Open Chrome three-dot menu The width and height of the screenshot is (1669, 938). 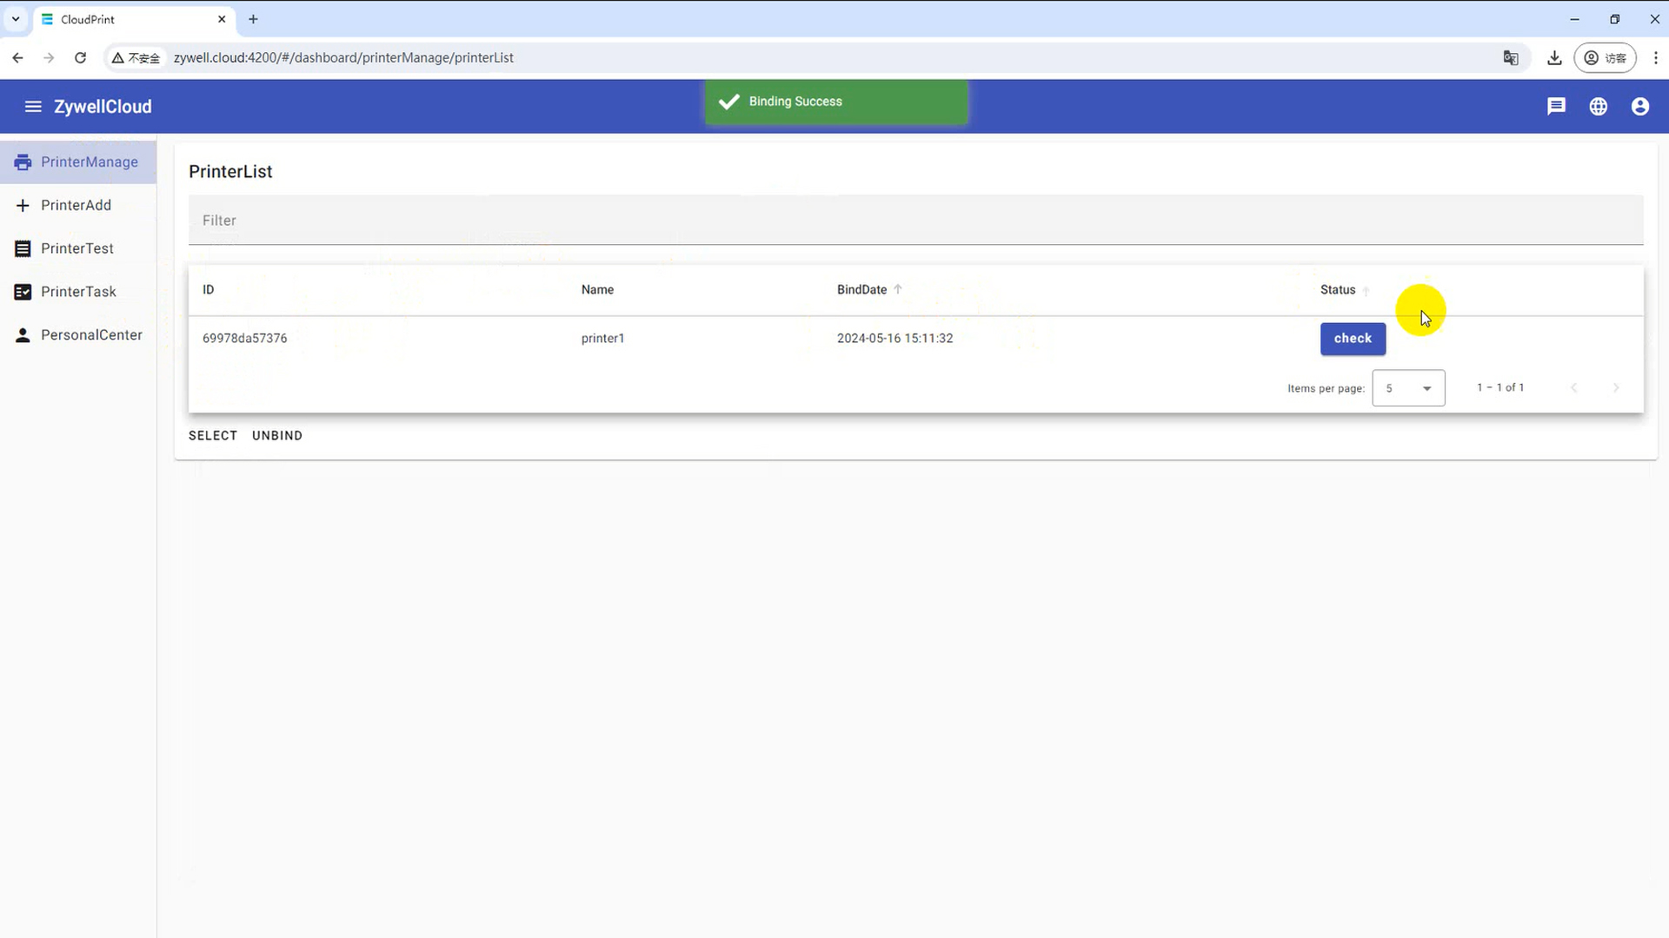click(1655, 58)
